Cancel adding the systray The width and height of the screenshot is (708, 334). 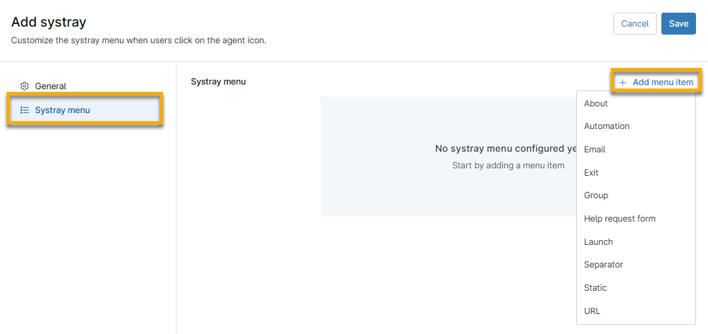[634, 23]
